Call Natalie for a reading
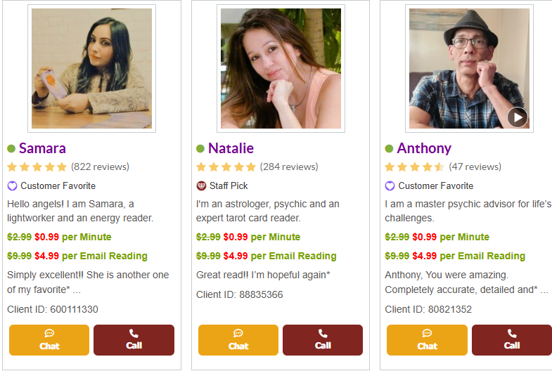The image size is (552, 371). (323, 340)
